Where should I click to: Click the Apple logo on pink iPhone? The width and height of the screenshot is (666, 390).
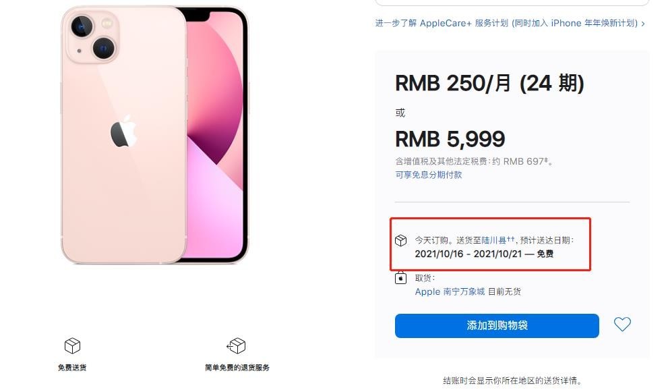[123, 132]
